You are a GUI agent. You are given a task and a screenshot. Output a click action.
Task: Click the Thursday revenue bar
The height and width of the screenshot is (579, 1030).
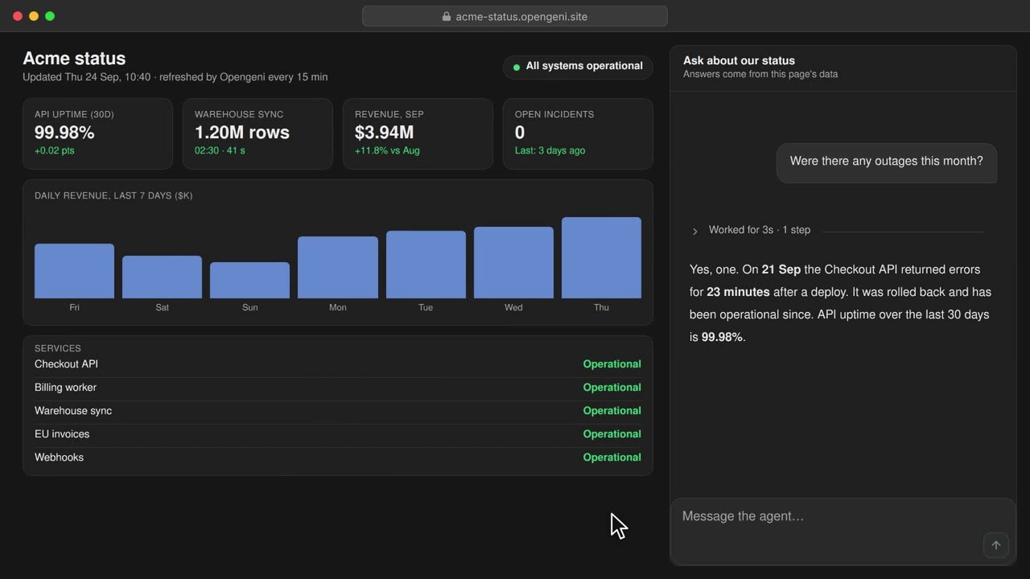tap(601, 257)
